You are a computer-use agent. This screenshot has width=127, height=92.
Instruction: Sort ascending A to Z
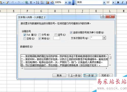tap(37, 2)
